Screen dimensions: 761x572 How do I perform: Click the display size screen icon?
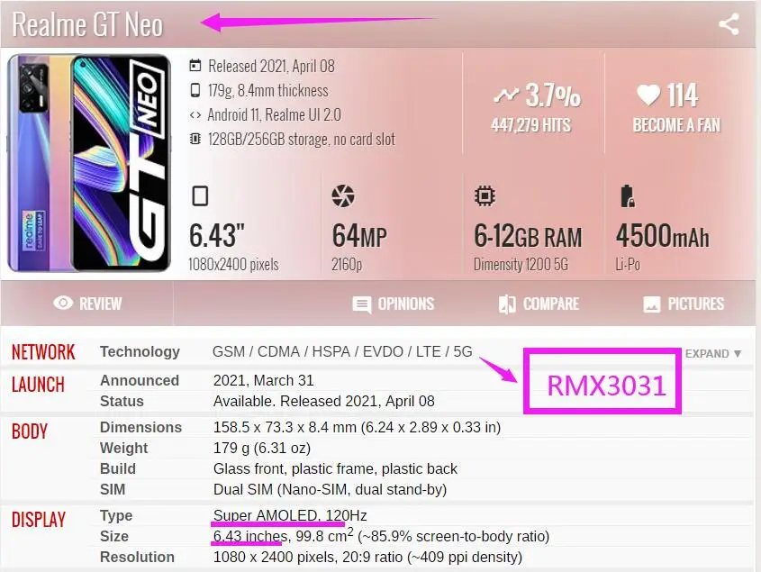pyautogui.click(x=200, y=196)
